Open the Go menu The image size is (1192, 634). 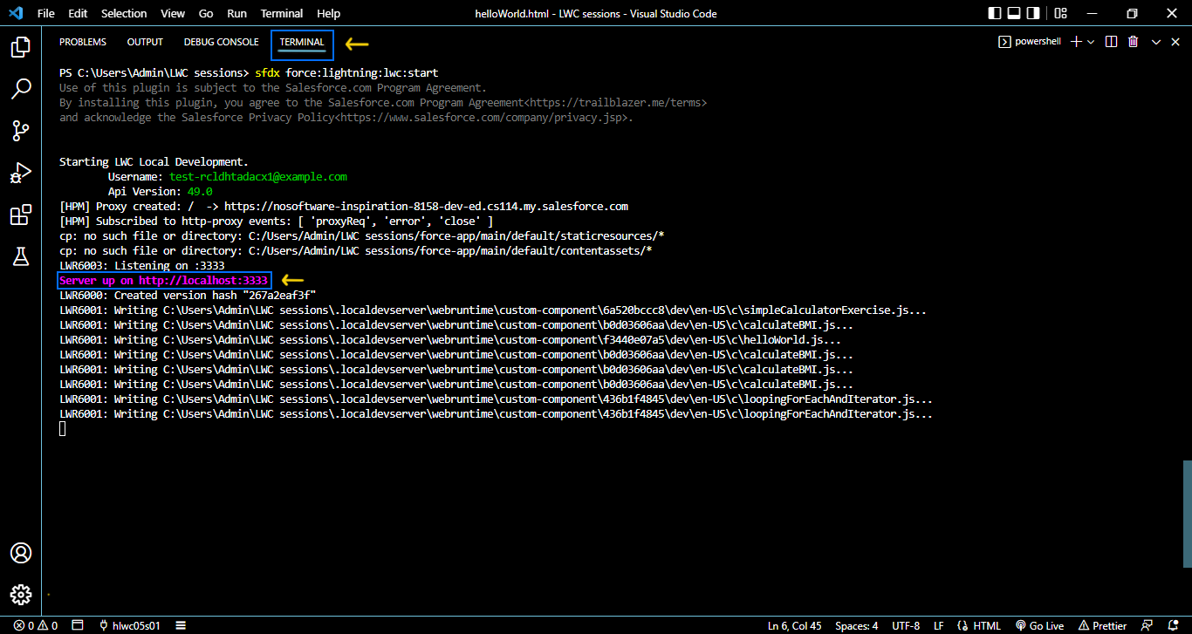(206, 13)
